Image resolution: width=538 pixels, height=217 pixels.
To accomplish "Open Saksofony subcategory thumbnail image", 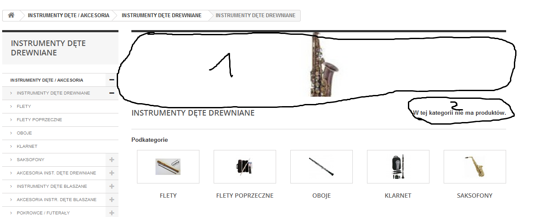I will pos(475,167).
